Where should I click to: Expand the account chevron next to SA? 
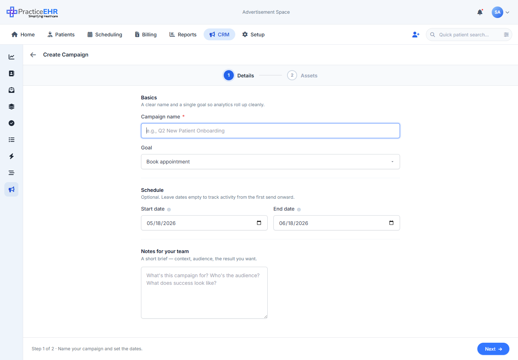507,12
